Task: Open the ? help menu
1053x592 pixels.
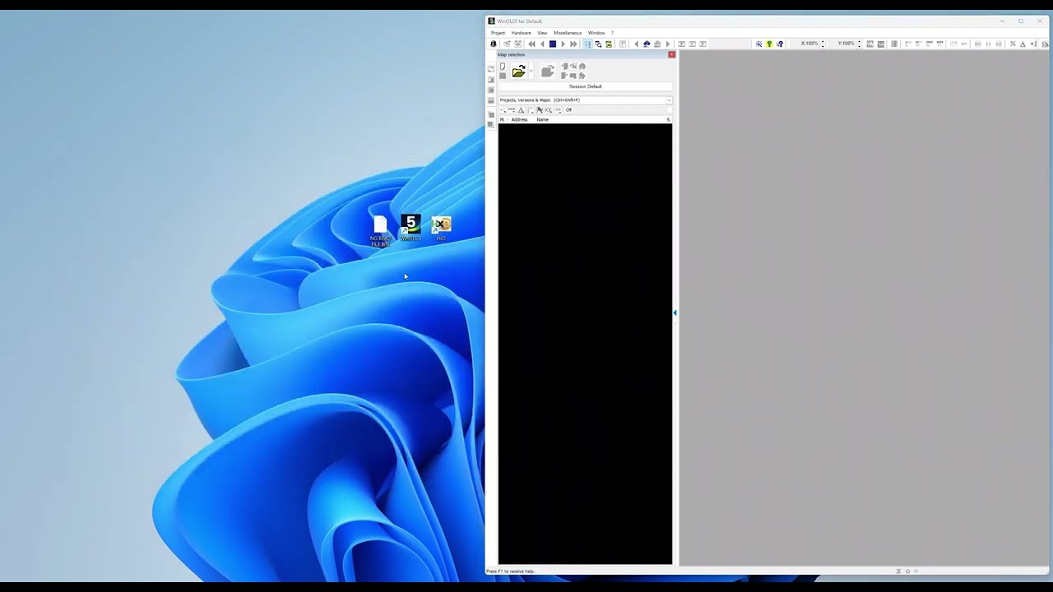Action: click(612, 33)
